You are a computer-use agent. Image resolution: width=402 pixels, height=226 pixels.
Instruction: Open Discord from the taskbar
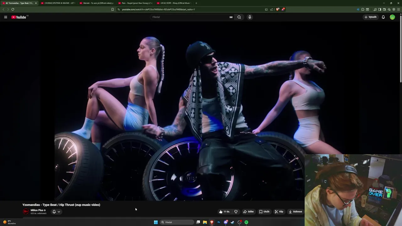pos(225,222)
